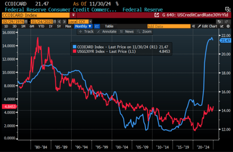Select the Max range tab
The width and height of the screenshot is (233, 152).
coord(68,26)
